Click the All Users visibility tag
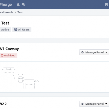 (x=22, y=29)
